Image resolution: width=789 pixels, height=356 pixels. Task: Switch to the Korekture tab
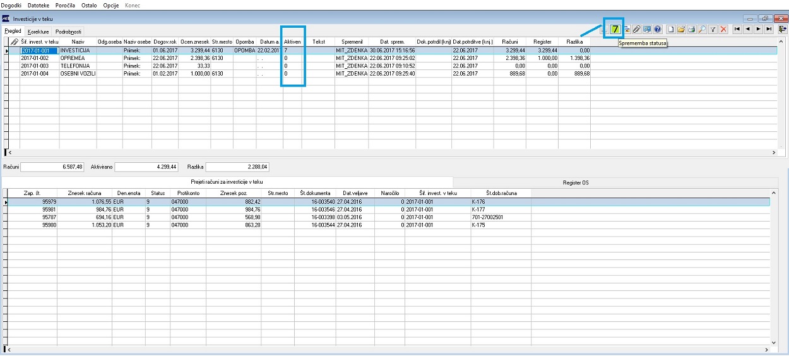coord(39,31)
